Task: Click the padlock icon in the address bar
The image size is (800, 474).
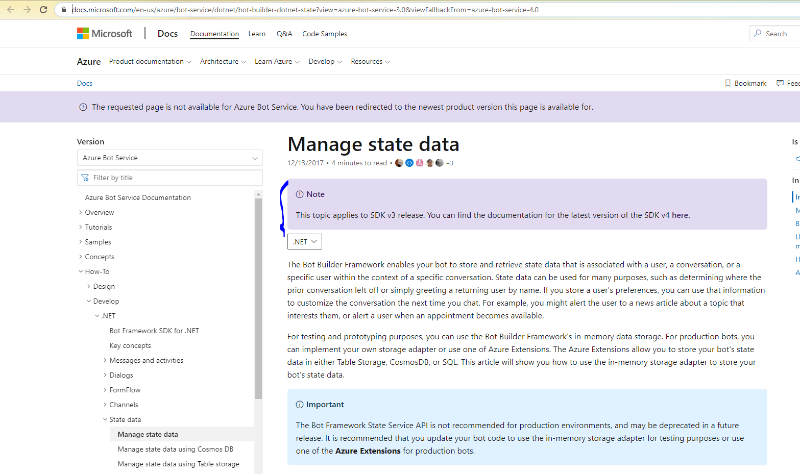Action: point(63,9)
